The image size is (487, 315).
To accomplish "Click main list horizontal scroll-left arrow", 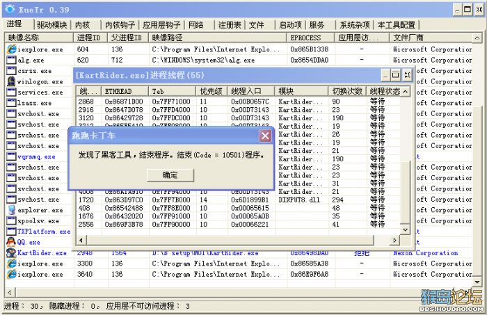I will [10, 292].
